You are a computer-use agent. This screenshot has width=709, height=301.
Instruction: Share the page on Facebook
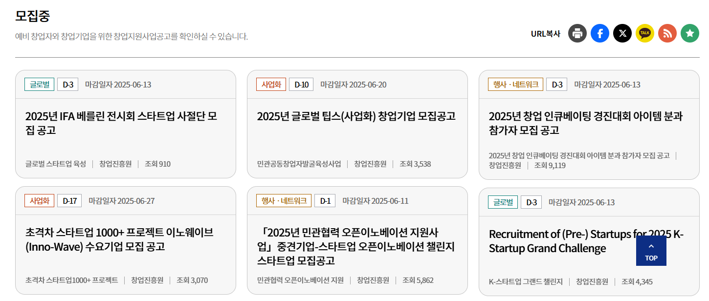pyautogui.click(x=599, y=33)
